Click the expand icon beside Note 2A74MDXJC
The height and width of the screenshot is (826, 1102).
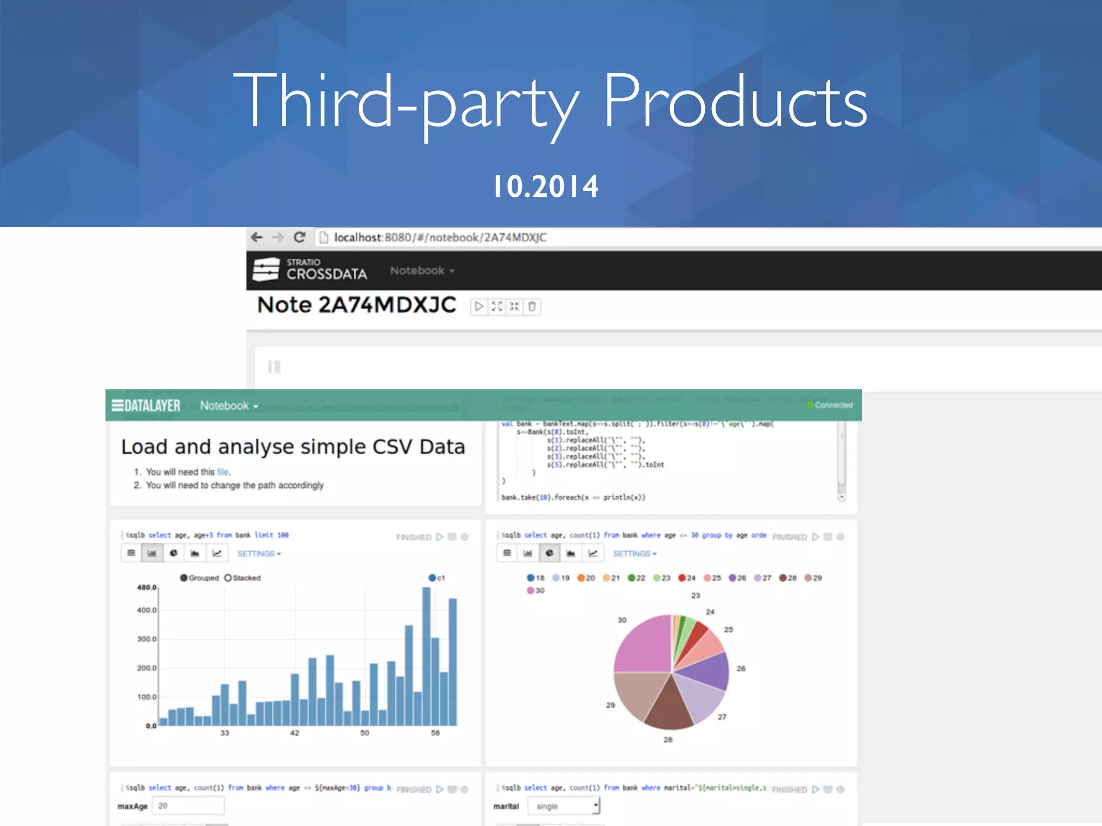click(497, 307)
